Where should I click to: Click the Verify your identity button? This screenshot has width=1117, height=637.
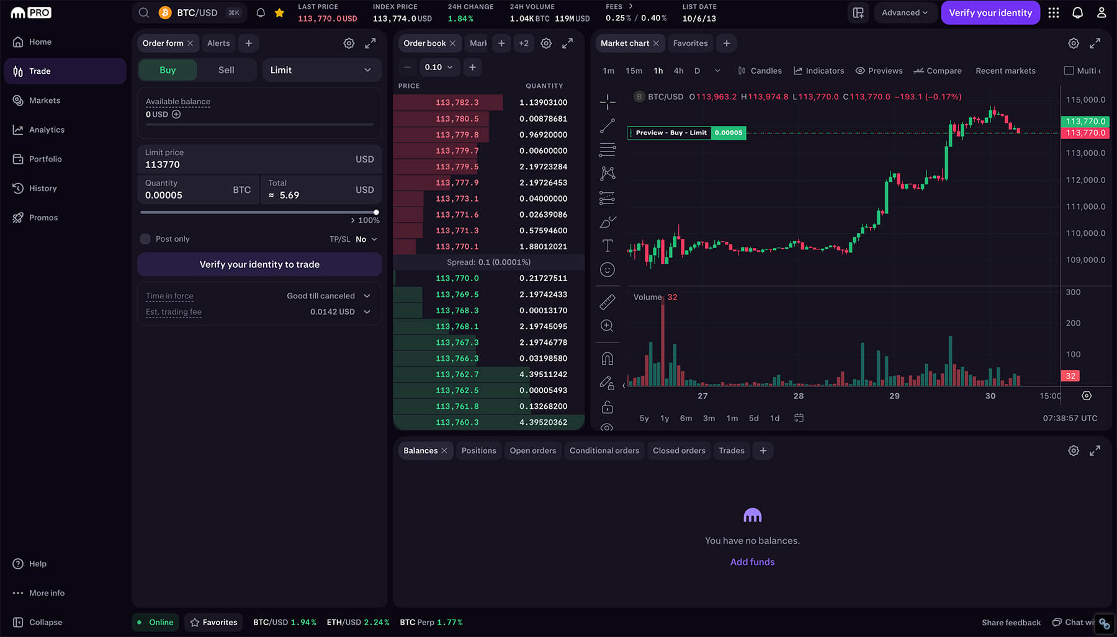click(990, 12)
